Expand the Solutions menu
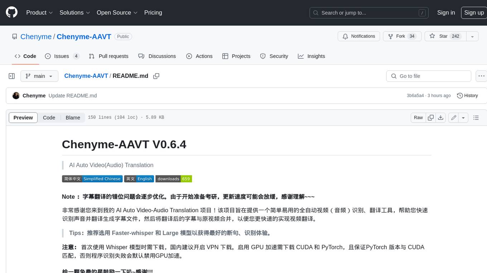The width and height of the screenshot is (487, 273). (75, 13)
